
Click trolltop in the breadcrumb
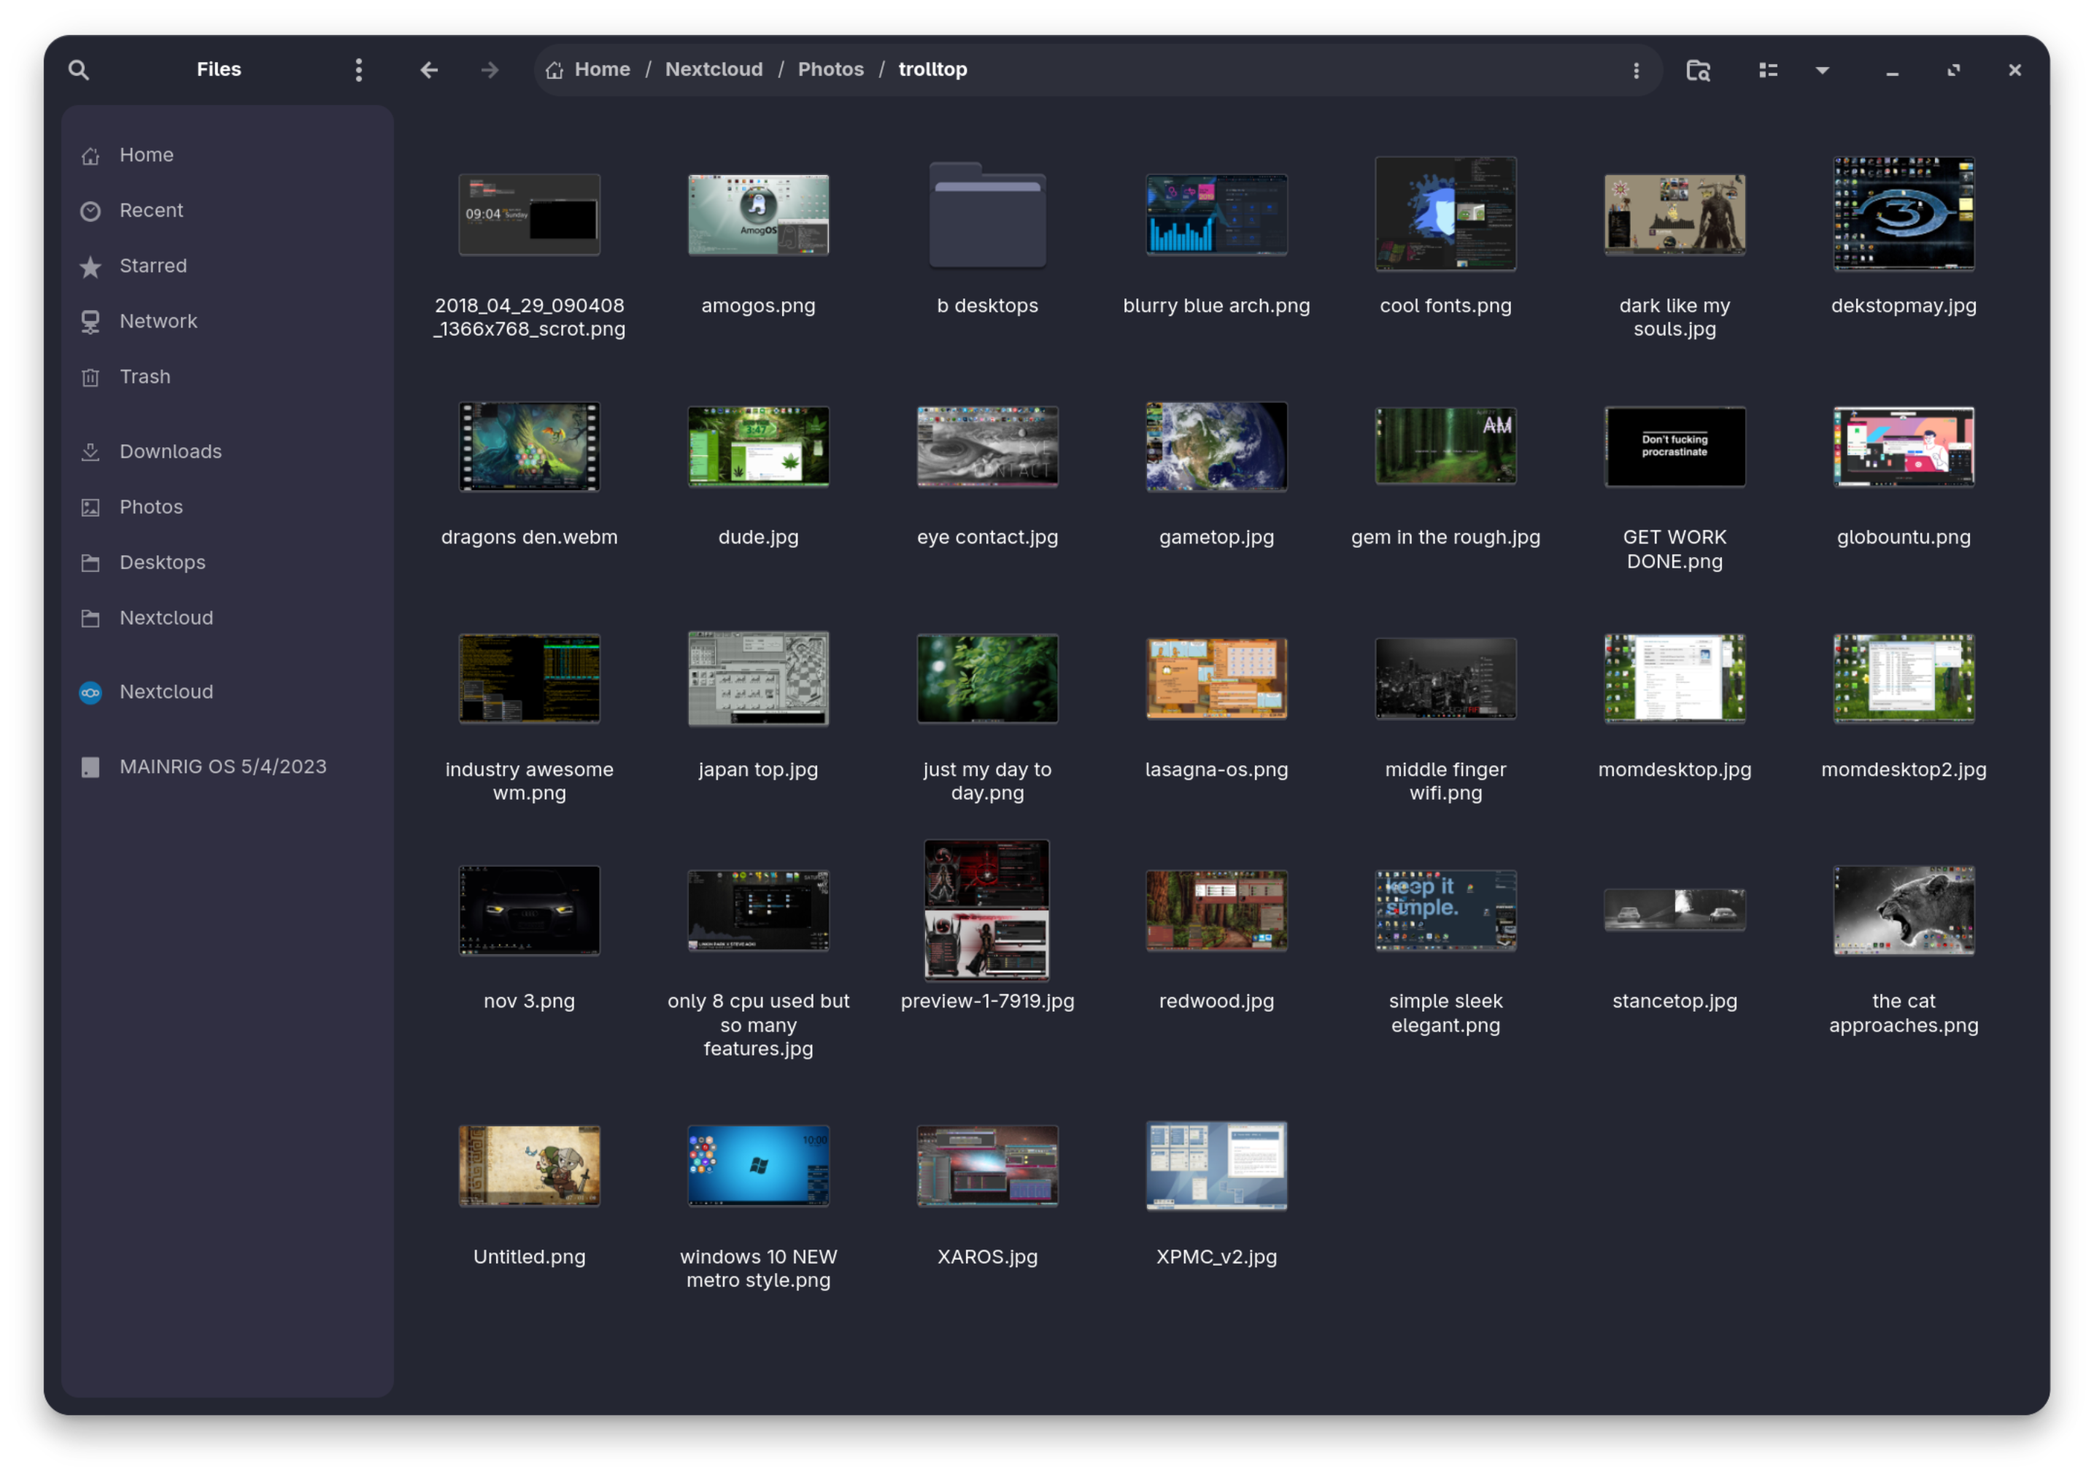932,70
